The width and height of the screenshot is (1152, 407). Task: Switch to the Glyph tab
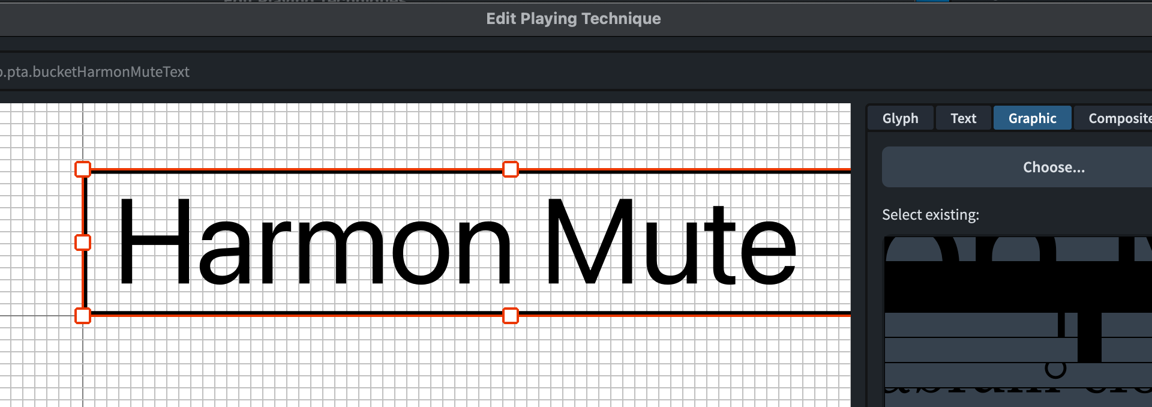(900, 118)
